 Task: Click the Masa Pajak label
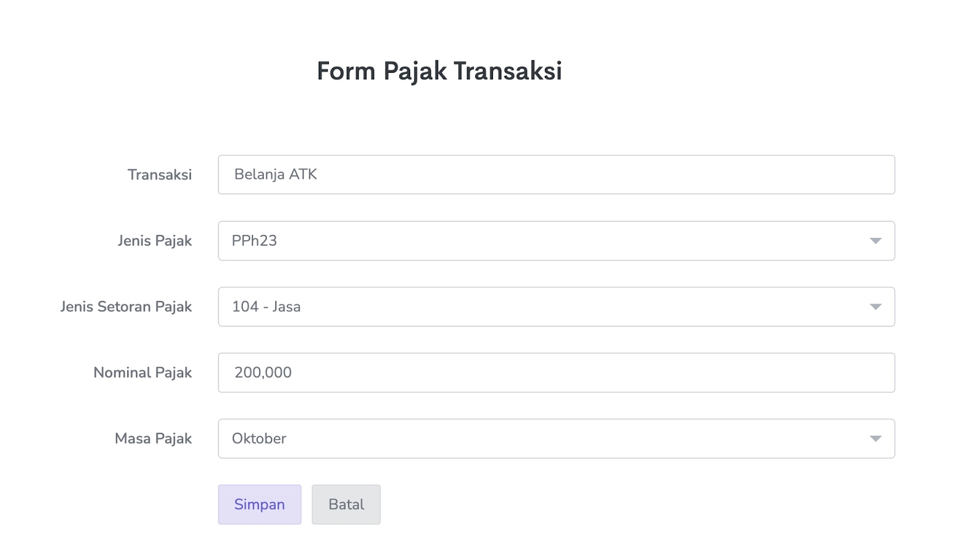(x=153, y=439)
